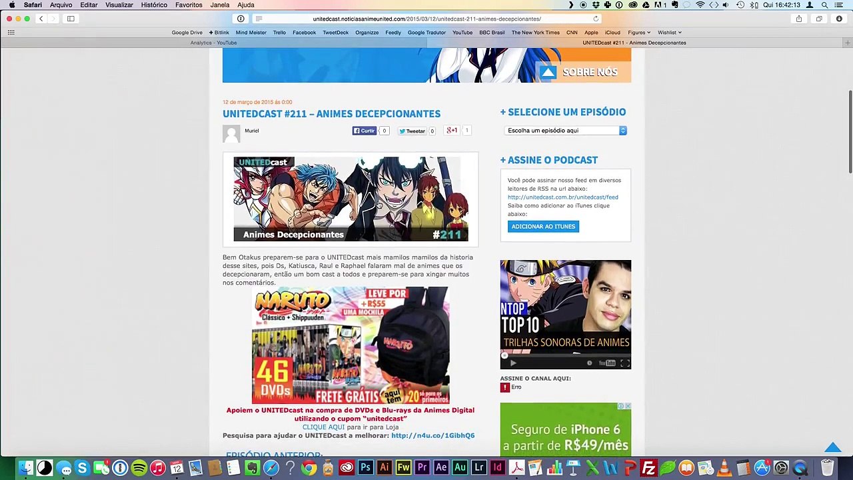Click the Safari address bar URL
This screenshot has height=480, width=853.
tap(427, 19)
